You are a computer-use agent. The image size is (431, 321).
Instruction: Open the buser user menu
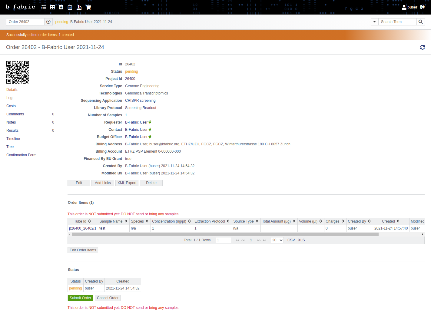point(409,7)
